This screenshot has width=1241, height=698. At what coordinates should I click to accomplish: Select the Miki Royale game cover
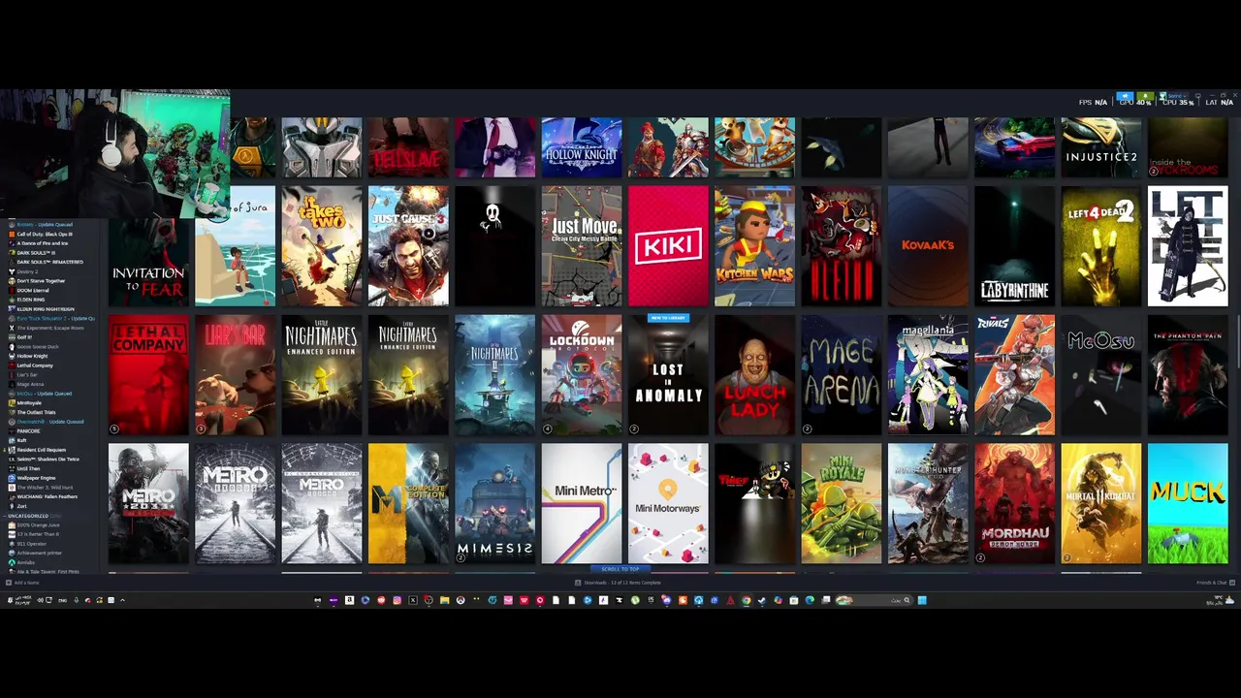[842, 504]
